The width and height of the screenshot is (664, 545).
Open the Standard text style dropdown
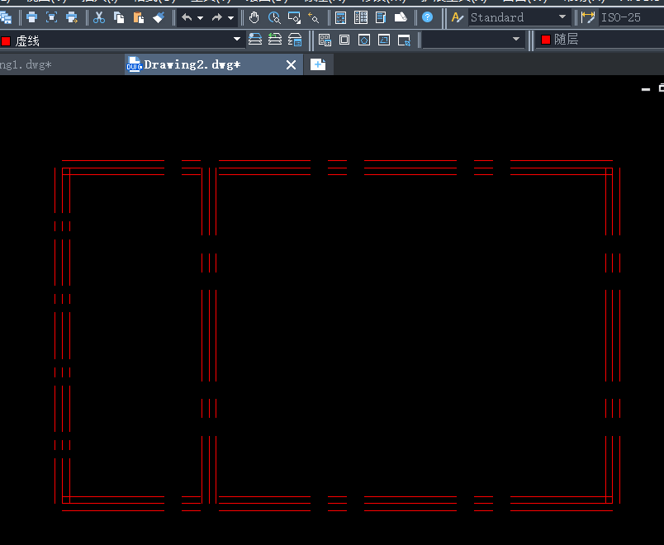(519, 17)
